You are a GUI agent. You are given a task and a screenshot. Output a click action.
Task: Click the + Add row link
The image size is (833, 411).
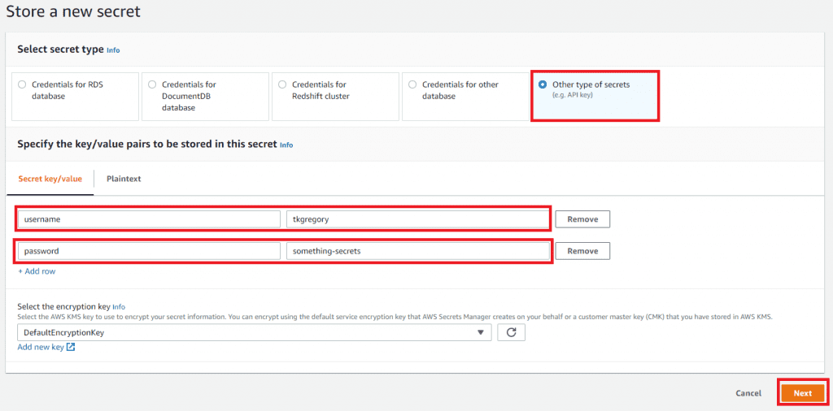click(x=37, y=271)
